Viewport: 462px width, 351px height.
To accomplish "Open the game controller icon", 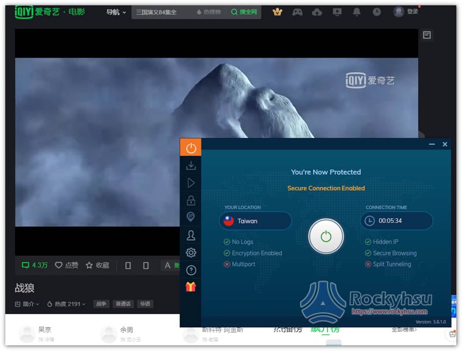I will point(297,12).
